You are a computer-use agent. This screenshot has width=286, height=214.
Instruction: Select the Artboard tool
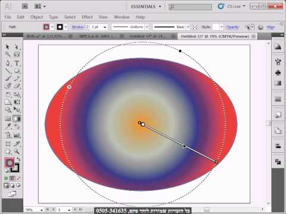tap(8, 144)
